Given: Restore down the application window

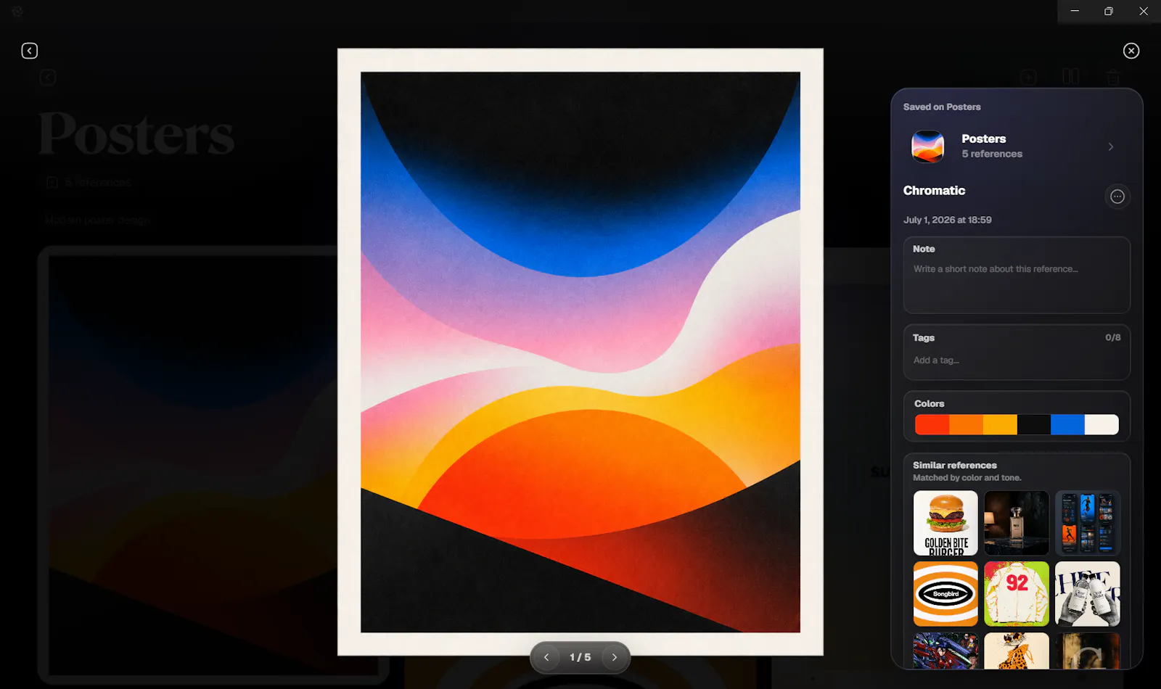Looking at the screenshot, I should 1109,11.
